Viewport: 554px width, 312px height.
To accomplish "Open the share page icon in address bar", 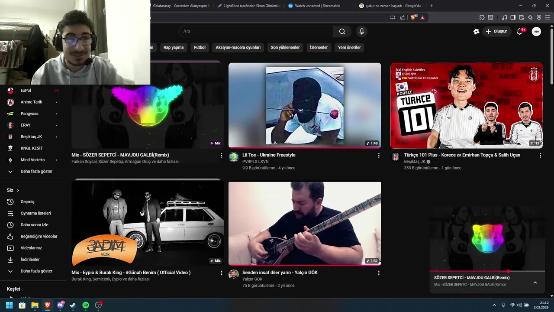I will click(x=403, y=17).
